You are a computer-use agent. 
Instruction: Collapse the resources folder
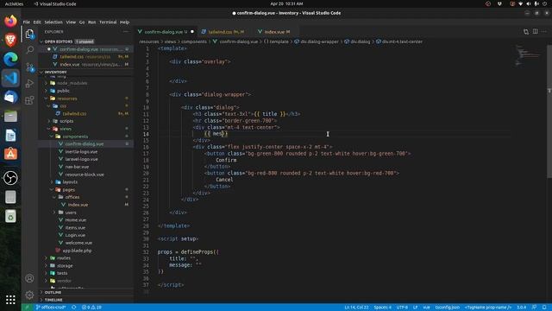pyautogui.click(x=67, y=98)
